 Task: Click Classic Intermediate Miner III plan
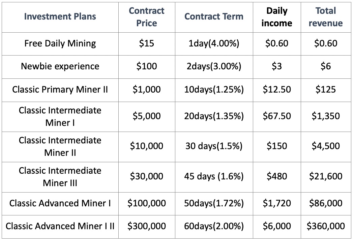coord(60,177)
